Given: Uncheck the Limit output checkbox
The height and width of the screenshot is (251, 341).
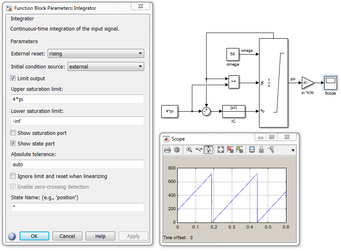Looking at the screenshot, I should (13, 78).
